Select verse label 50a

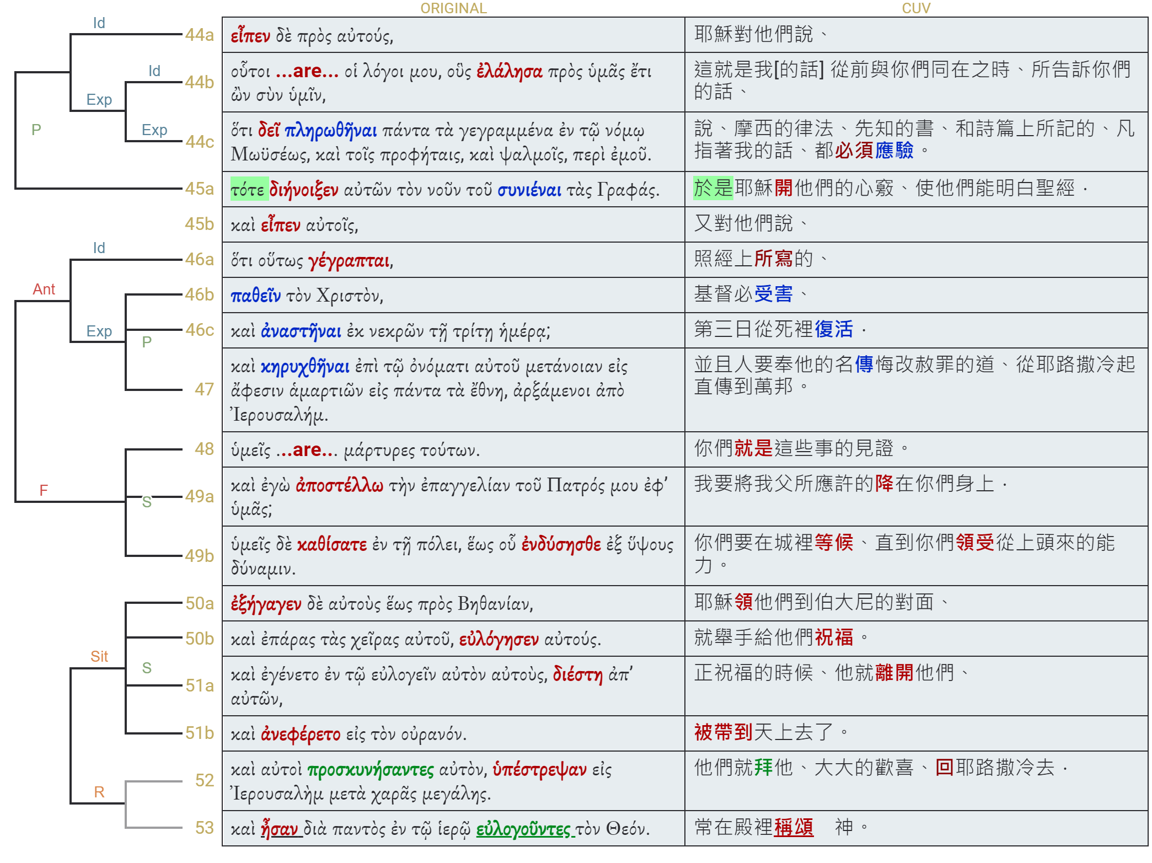[x=199, y=603]
